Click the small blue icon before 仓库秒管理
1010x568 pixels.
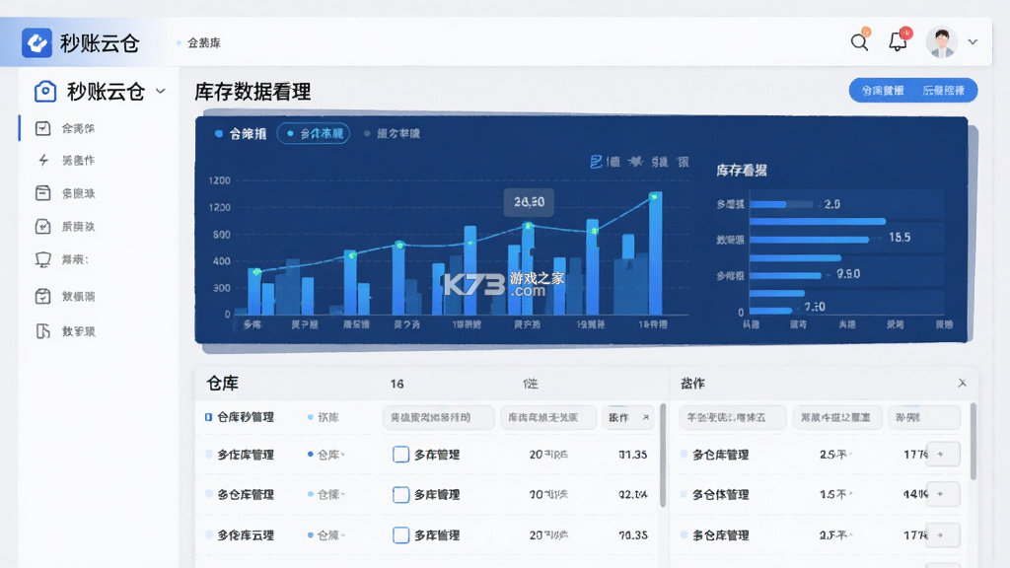208,417
